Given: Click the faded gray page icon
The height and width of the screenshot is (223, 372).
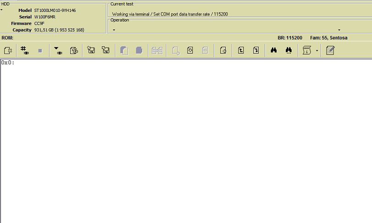Looking at the screenshot, I should click(x=205, y=50).
